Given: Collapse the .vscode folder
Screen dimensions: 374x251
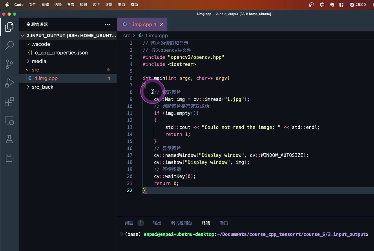Looking at the screenshot, I should click(x=41, y=44).
